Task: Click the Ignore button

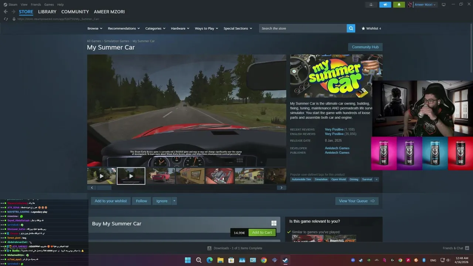Action: tap(162, 201)
